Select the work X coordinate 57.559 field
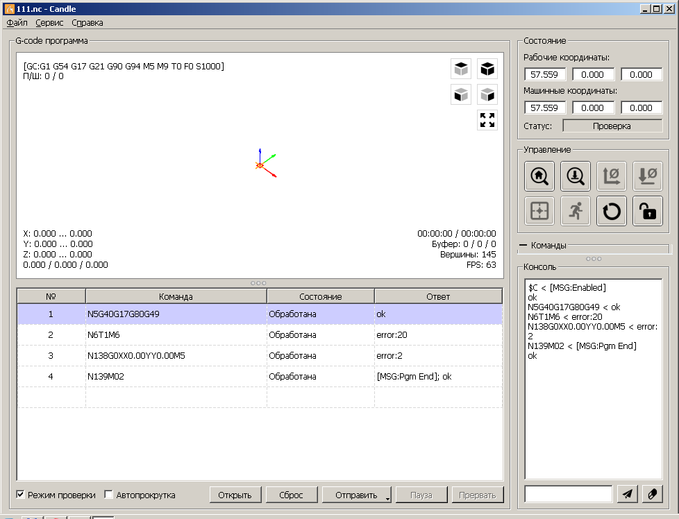679x519 pixels. coord(544,74)
